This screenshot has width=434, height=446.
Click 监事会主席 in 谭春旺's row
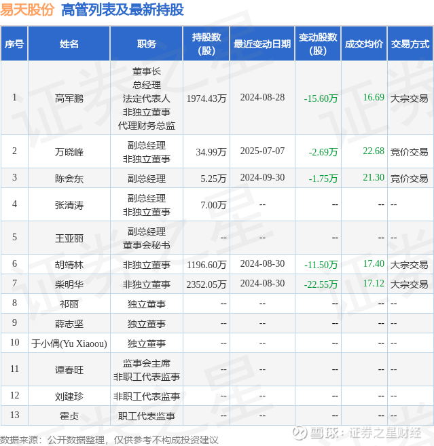146,363
